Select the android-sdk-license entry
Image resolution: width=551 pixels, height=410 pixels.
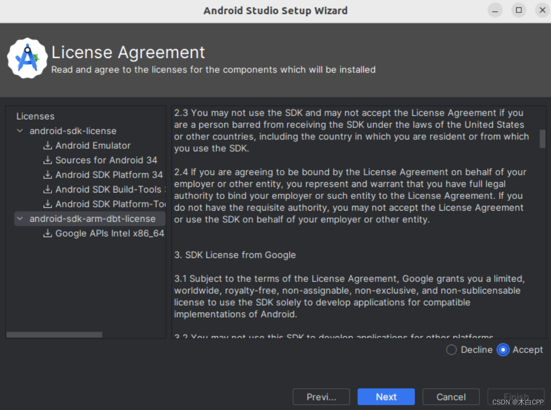73,131
